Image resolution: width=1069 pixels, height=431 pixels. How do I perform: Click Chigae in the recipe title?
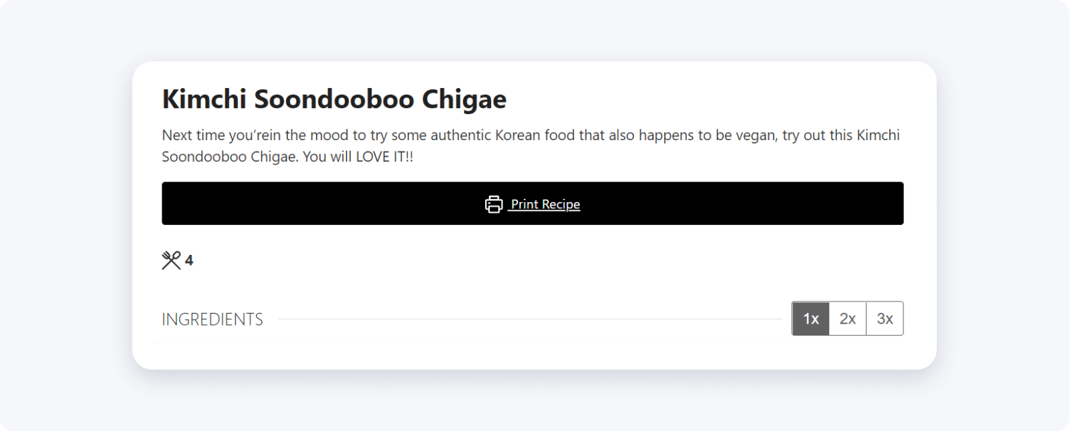[x=464, y=99]
